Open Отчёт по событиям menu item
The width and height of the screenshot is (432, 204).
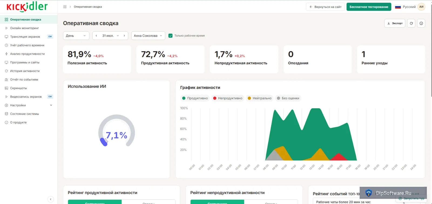click(29, 80)
